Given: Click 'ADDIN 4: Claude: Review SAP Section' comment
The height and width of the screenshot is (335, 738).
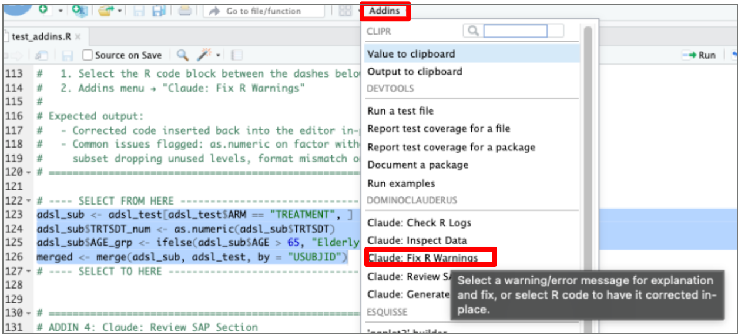Looking at the screenshot, I should [147, 328].
